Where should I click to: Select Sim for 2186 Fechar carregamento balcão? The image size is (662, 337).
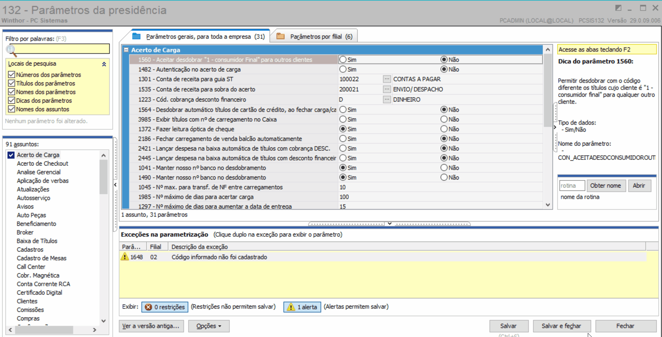pos(343,138)
